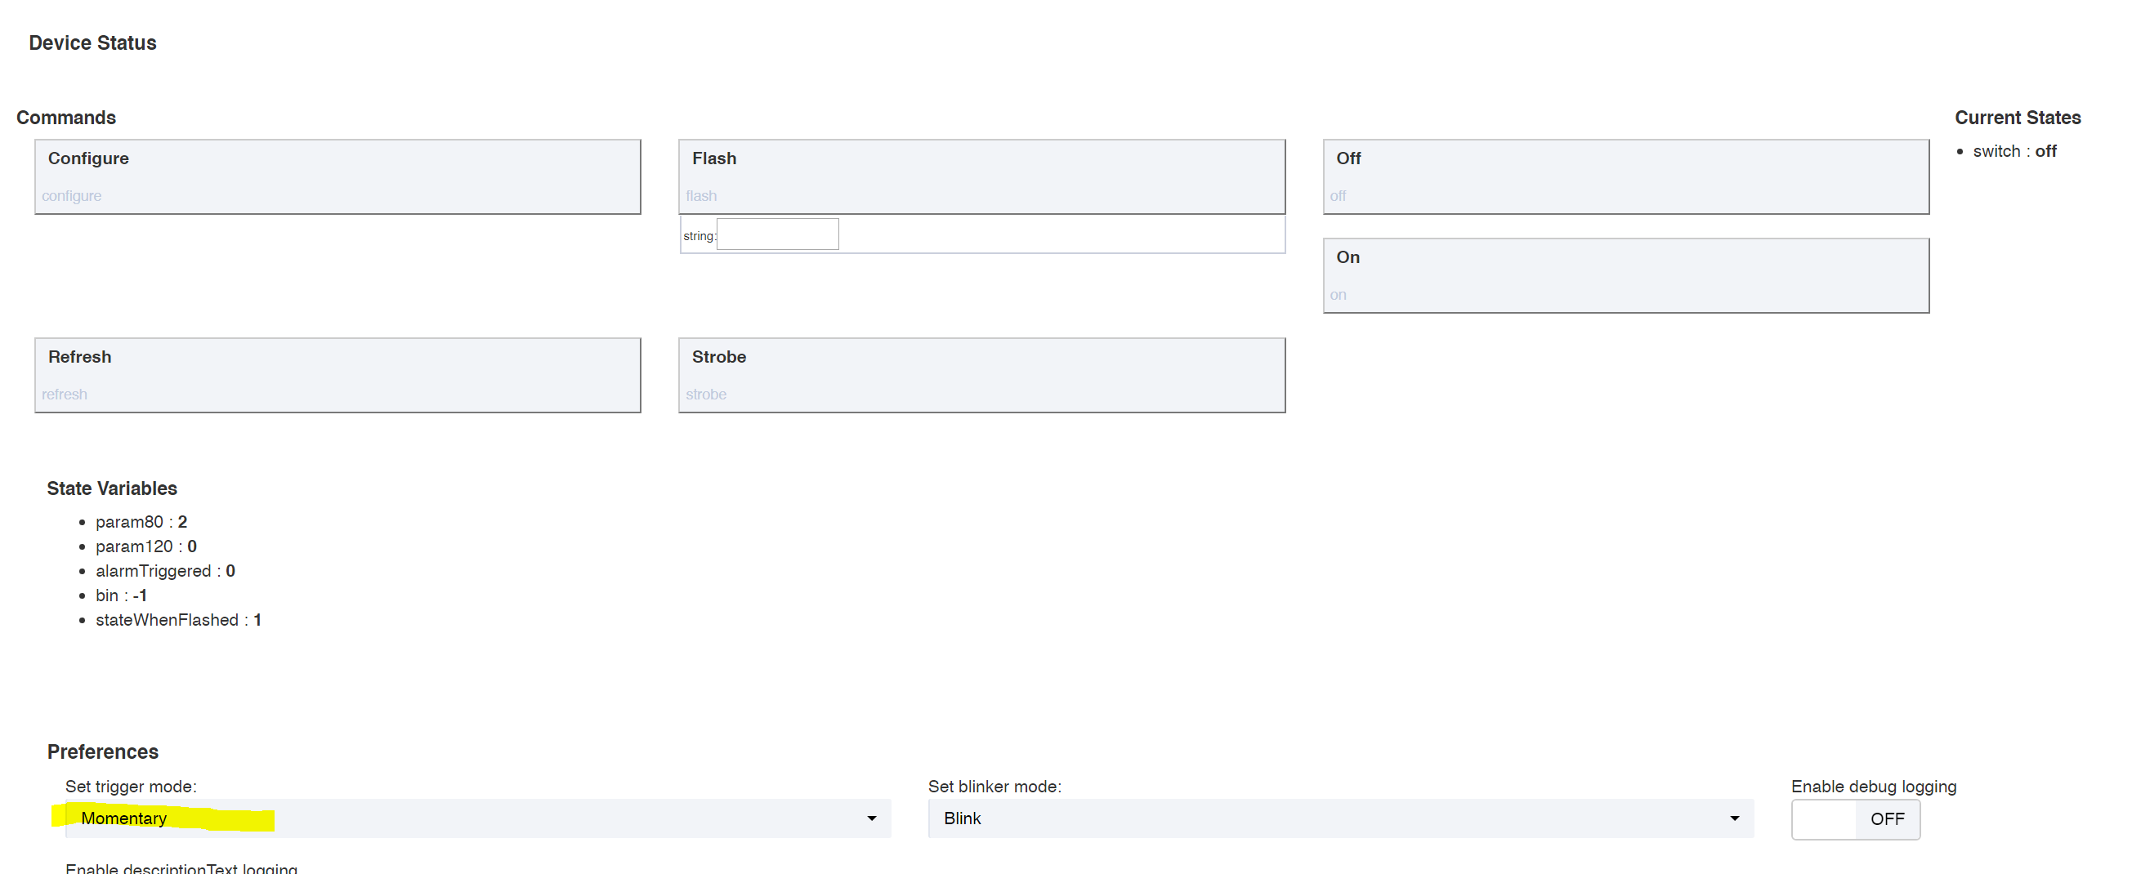Click the trigger mode dropdown arrow
This screenshot has width=2132, height=874.
(871, 818)
